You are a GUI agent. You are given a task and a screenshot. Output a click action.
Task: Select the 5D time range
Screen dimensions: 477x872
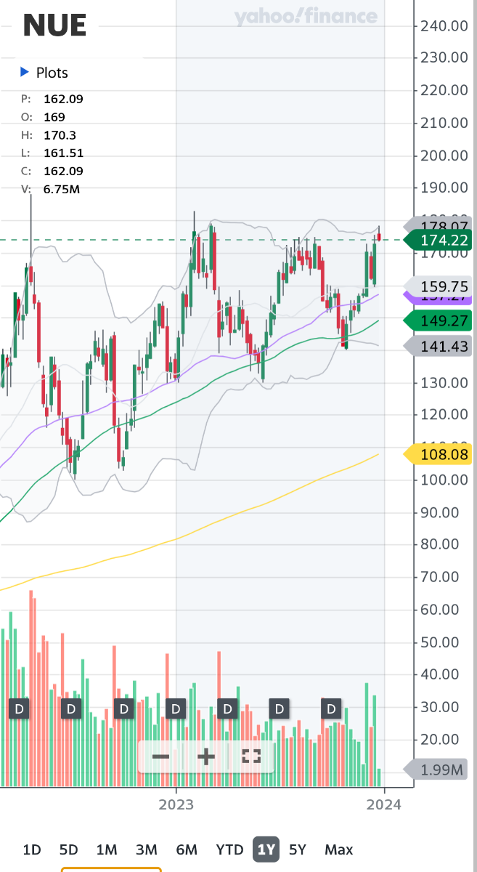(68, 849)
